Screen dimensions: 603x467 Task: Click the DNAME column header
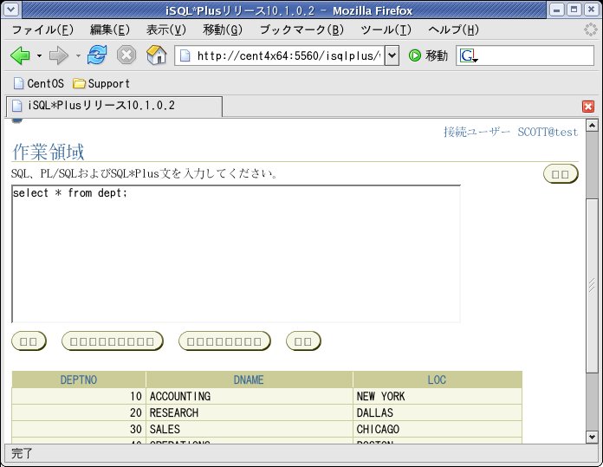coord(249,379)
